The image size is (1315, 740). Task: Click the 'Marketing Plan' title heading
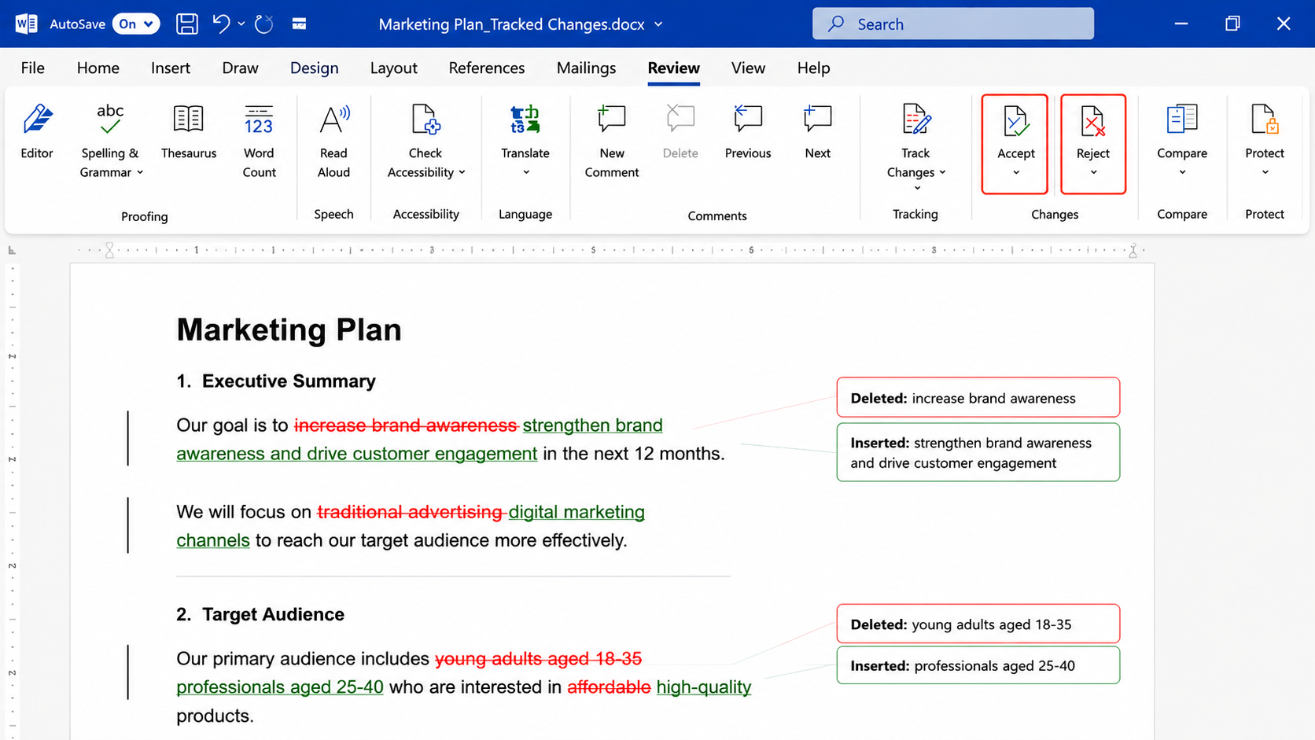pyautogui.click(x=289, y=330)
